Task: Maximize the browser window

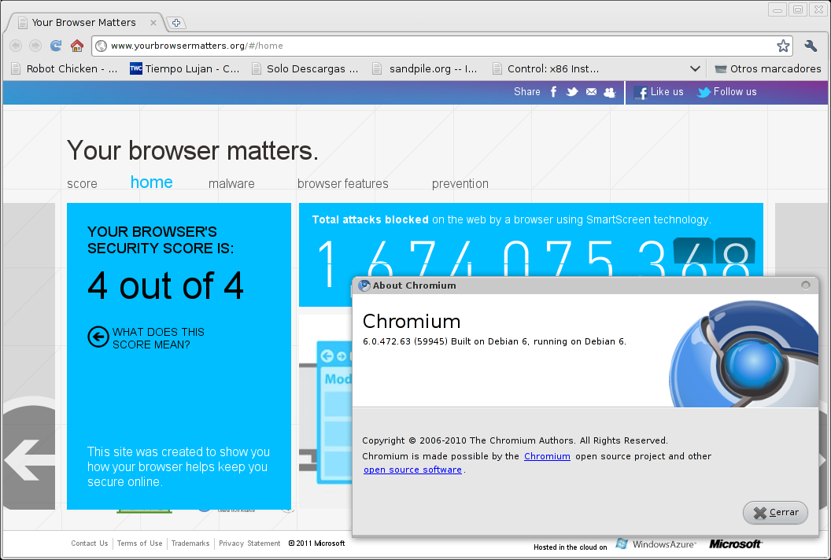Action: point(798,9)
